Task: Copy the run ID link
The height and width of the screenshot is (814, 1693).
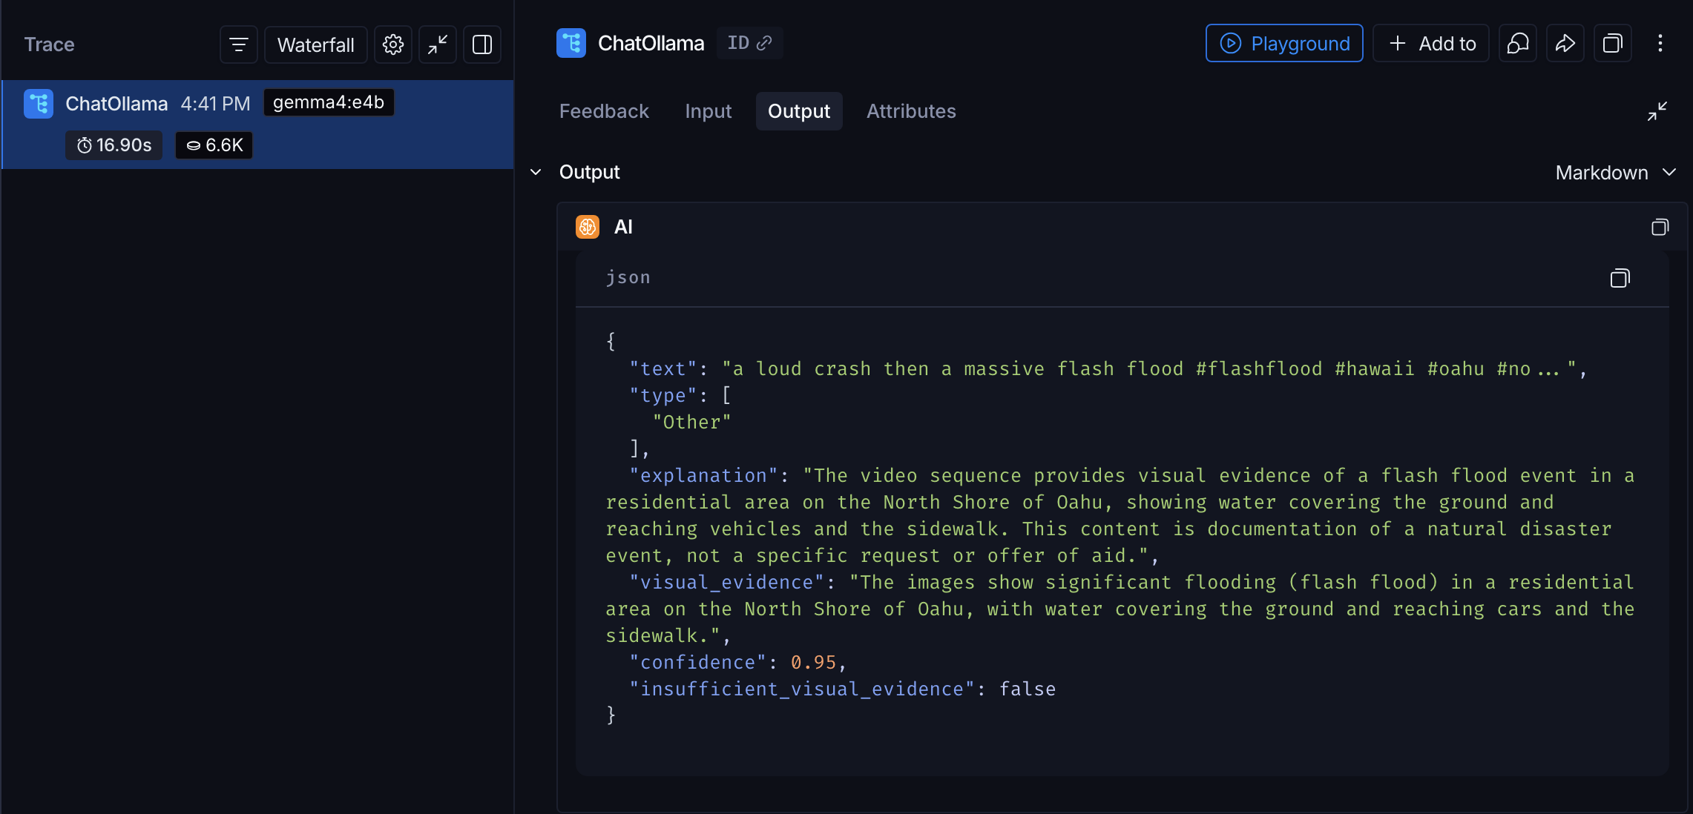Action: (749, 43)
